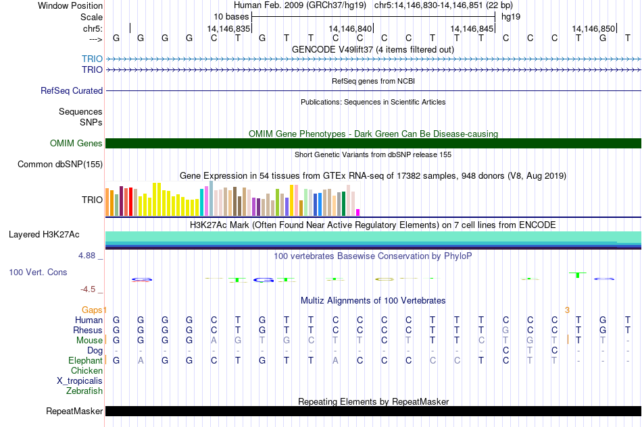This screenshot has width=642, height=427.
Task: Click the tall green T conservation logo
Action: (578, 275)
